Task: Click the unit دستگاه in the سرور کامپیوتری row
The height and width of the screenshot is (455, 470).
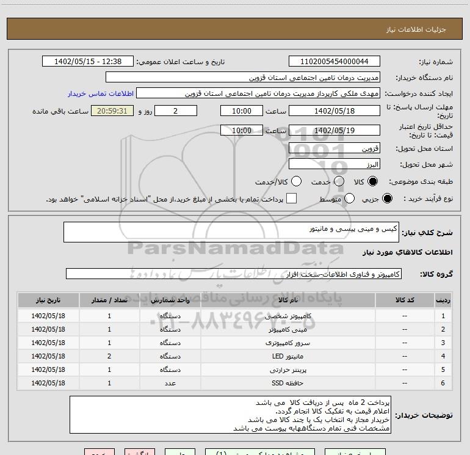Action: 170,343
